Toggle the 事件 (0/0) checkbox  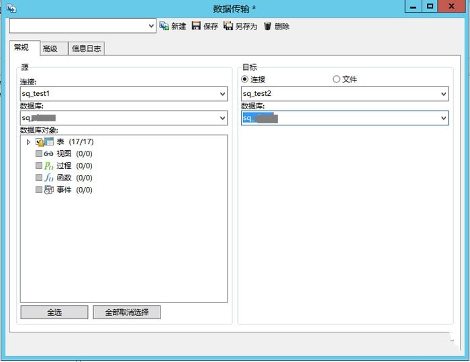pos(39,190)
